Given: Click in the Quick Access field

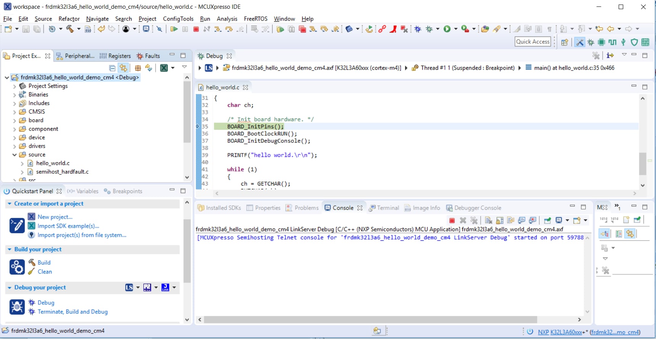Looking at the screenshot, I should tap(532, 42).
